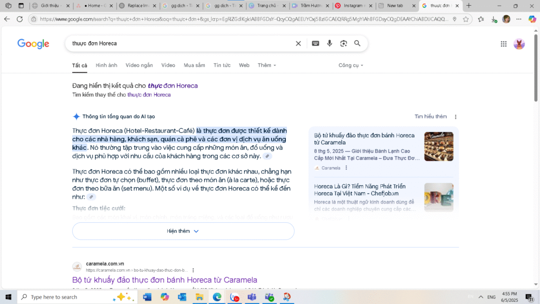Viewport: 540px width, 304px height.
Task: Open the notification center icon
Action: click(529, 297)
